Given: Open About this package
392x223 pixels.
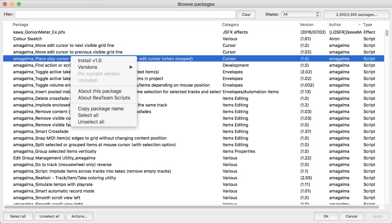Looking at the screenshot, I should pos(100,91).
